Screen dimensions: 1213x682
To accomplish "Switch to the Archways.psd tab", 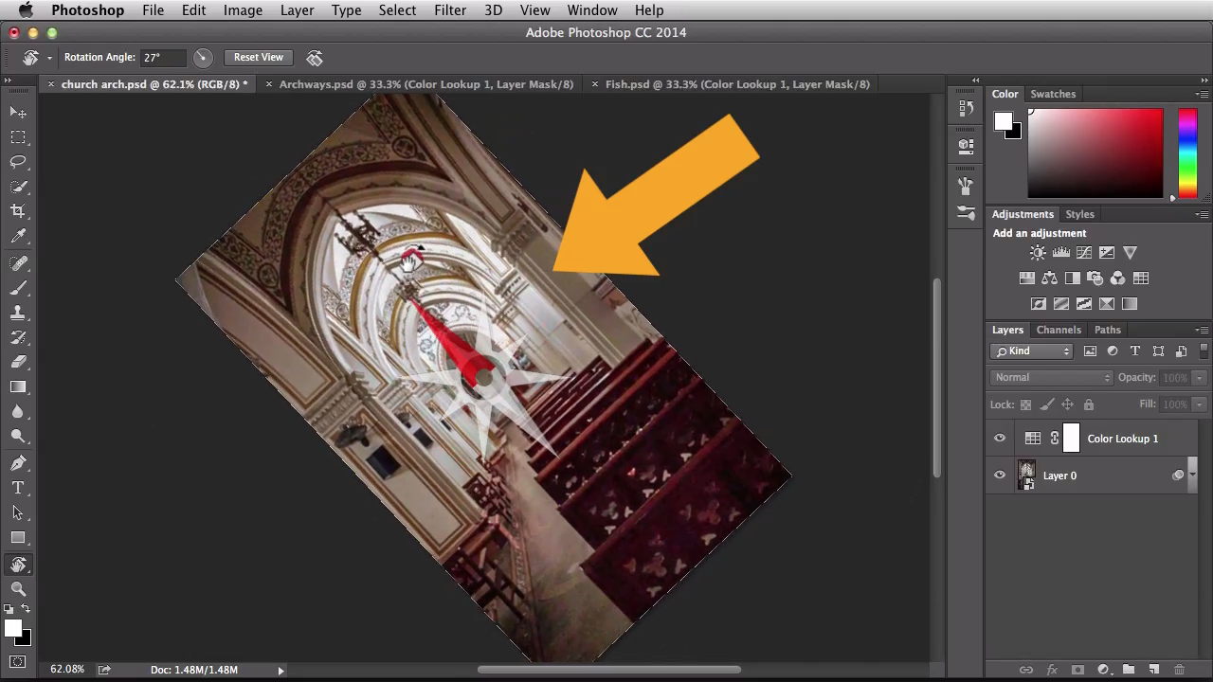I will click(426, 84).
